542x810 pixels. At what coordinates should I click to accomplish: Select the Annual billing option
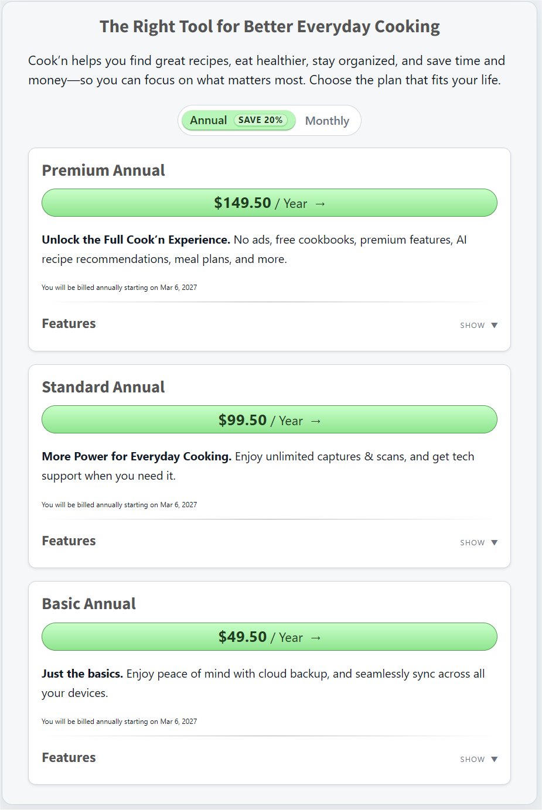tap(208, 120)
